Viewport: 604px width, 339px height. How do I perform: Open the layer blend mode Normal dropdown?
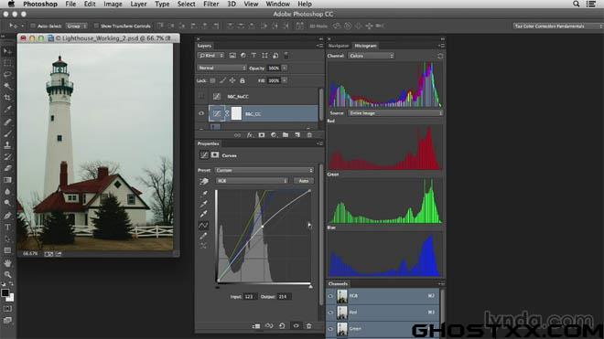[x=221, y=68]
